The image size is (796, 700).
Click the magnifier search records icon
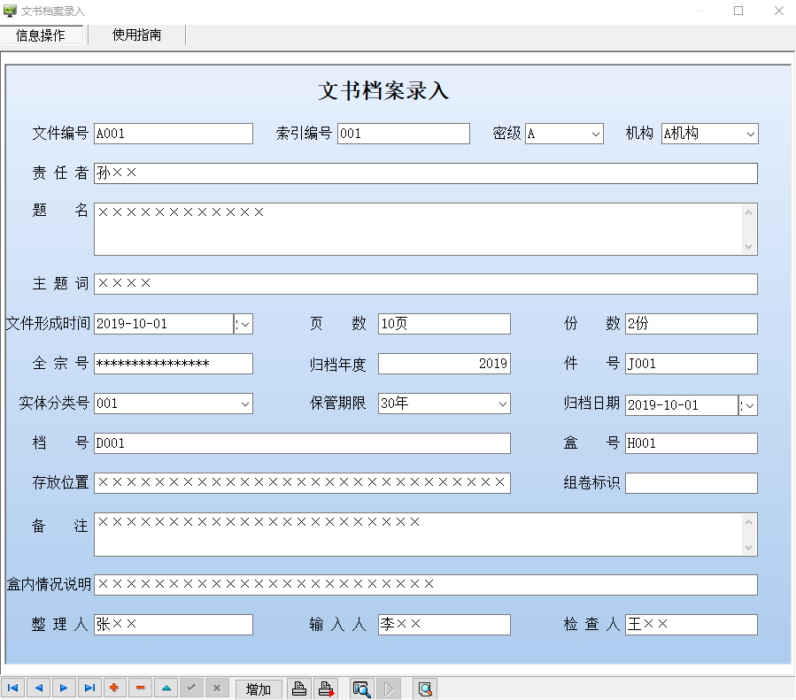click(361, 688)
